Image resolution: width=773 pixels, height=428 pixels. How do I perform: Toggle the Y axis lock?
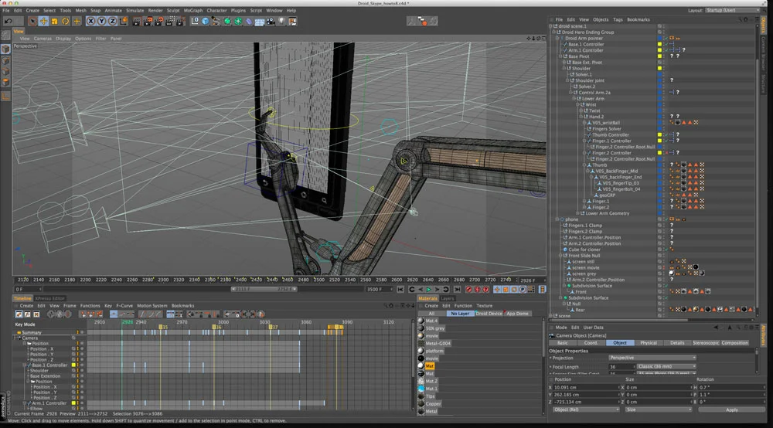point(101,21)
